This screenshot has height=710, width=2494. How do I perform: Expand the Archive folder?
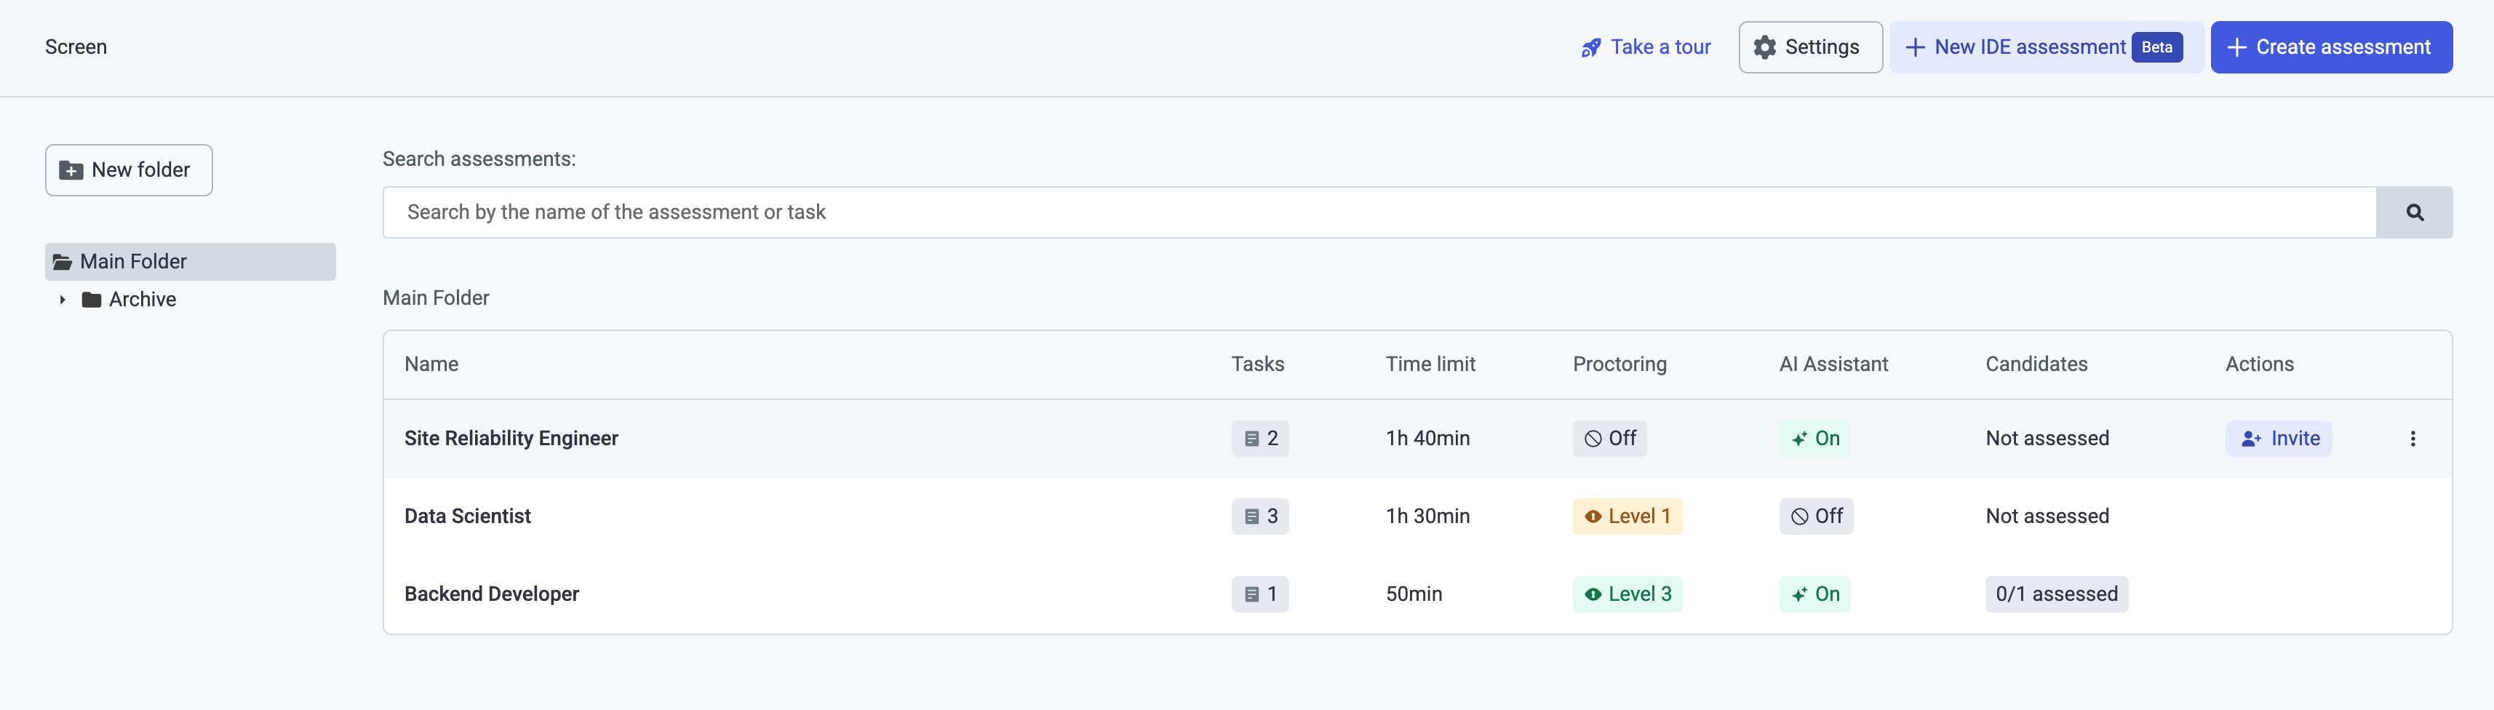click(x=61, y=299)
